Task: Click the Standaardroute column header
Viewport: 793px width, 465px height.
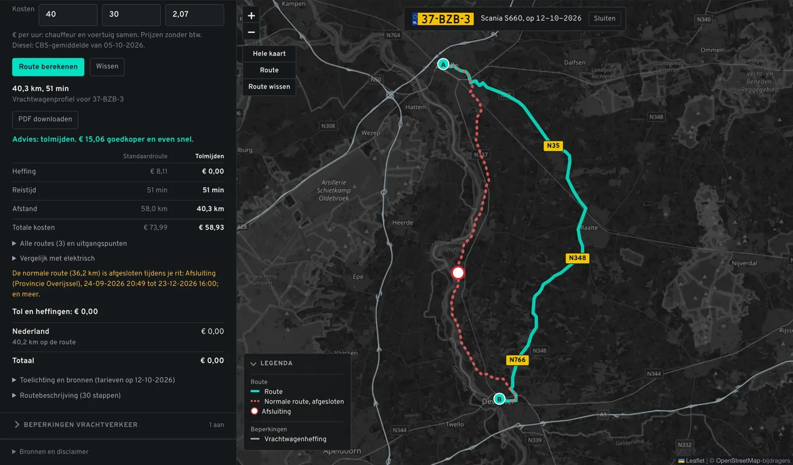Action: 145,156
